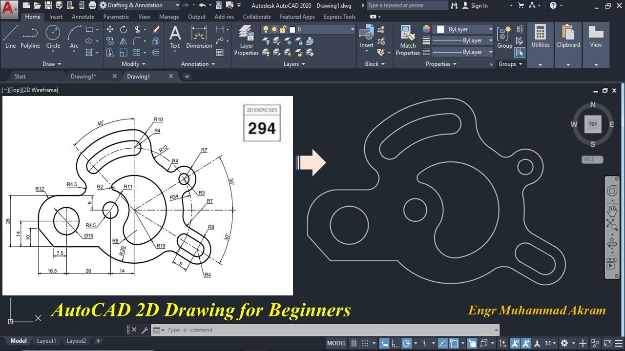The width and height of the screenshot is (625, 351).
Task: Toggle dynamic input in status bar
Action: click(384, 343)
